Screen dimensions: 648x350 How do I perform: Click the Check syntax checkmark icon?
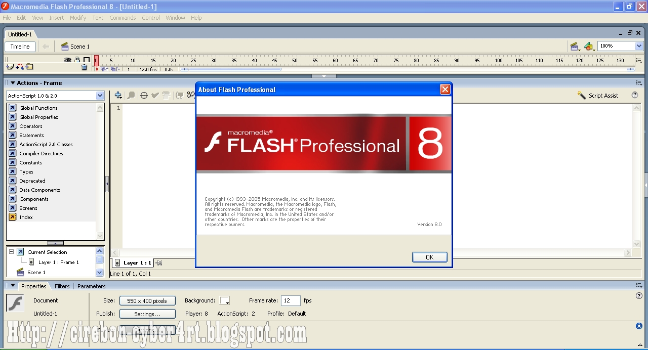(x=155, y=95)
